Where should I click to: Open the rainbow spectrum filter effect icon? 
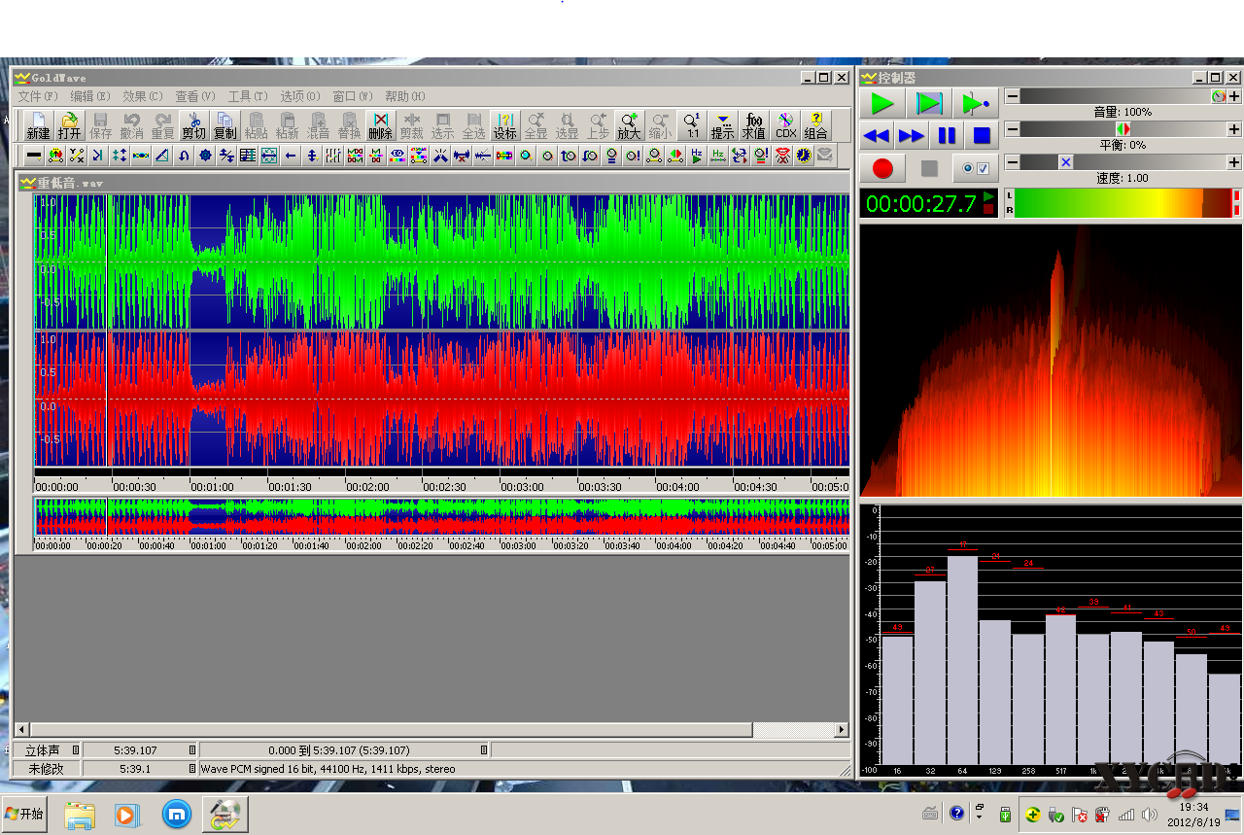click(504, 155)
